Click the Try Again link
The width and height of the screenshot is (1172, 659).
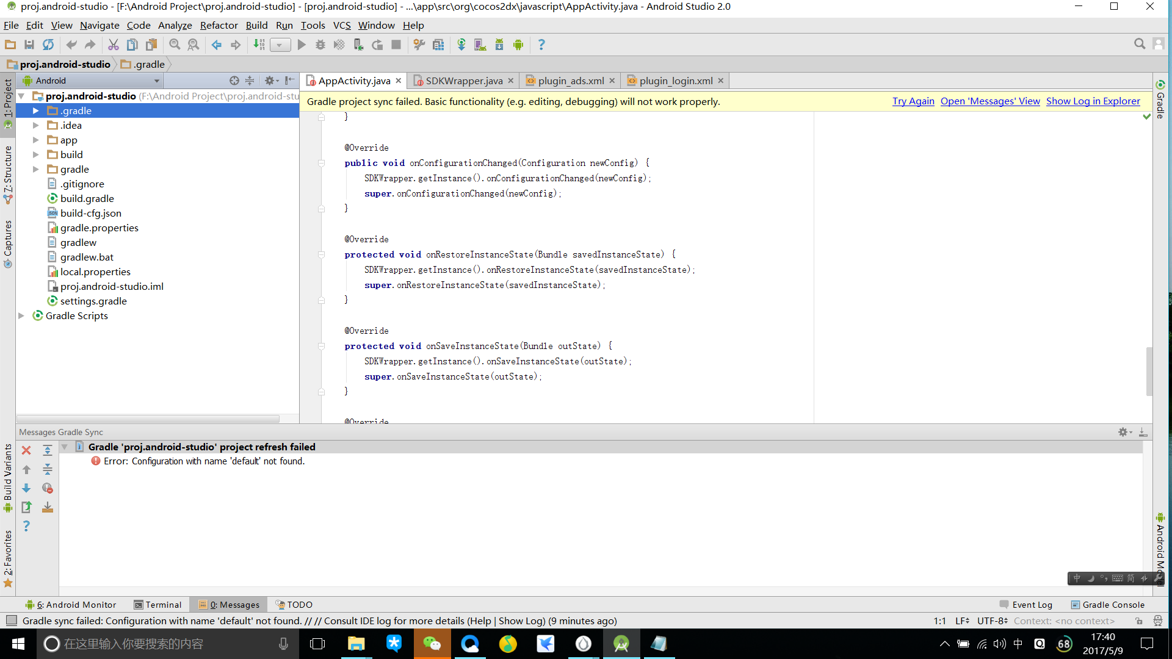[913, 101]
